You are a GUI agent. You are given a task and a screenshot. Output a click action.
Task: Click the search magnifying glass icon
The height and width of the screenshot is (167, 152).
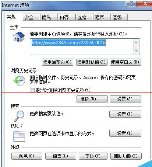click(19, 116)
